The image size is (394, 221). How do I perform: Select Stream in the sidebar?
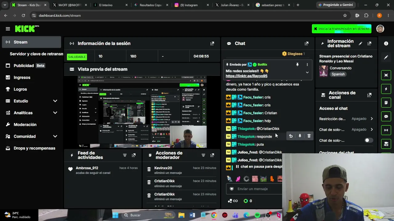coord(31,42)
